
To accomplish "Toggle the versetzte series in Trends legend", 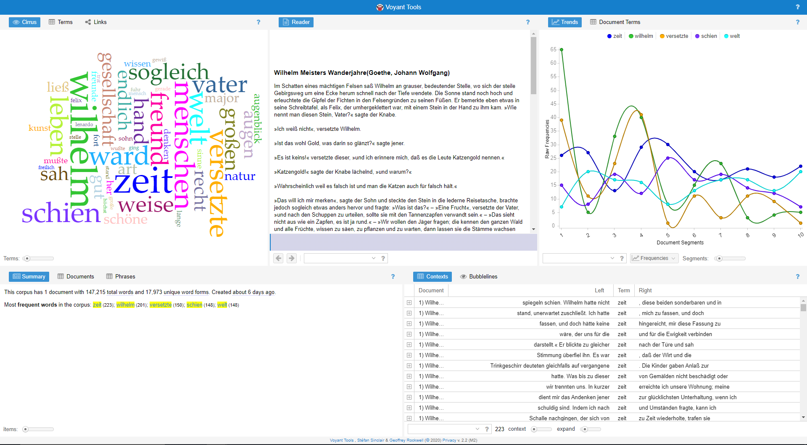I will pyautogui.click(x=674, y=36).
